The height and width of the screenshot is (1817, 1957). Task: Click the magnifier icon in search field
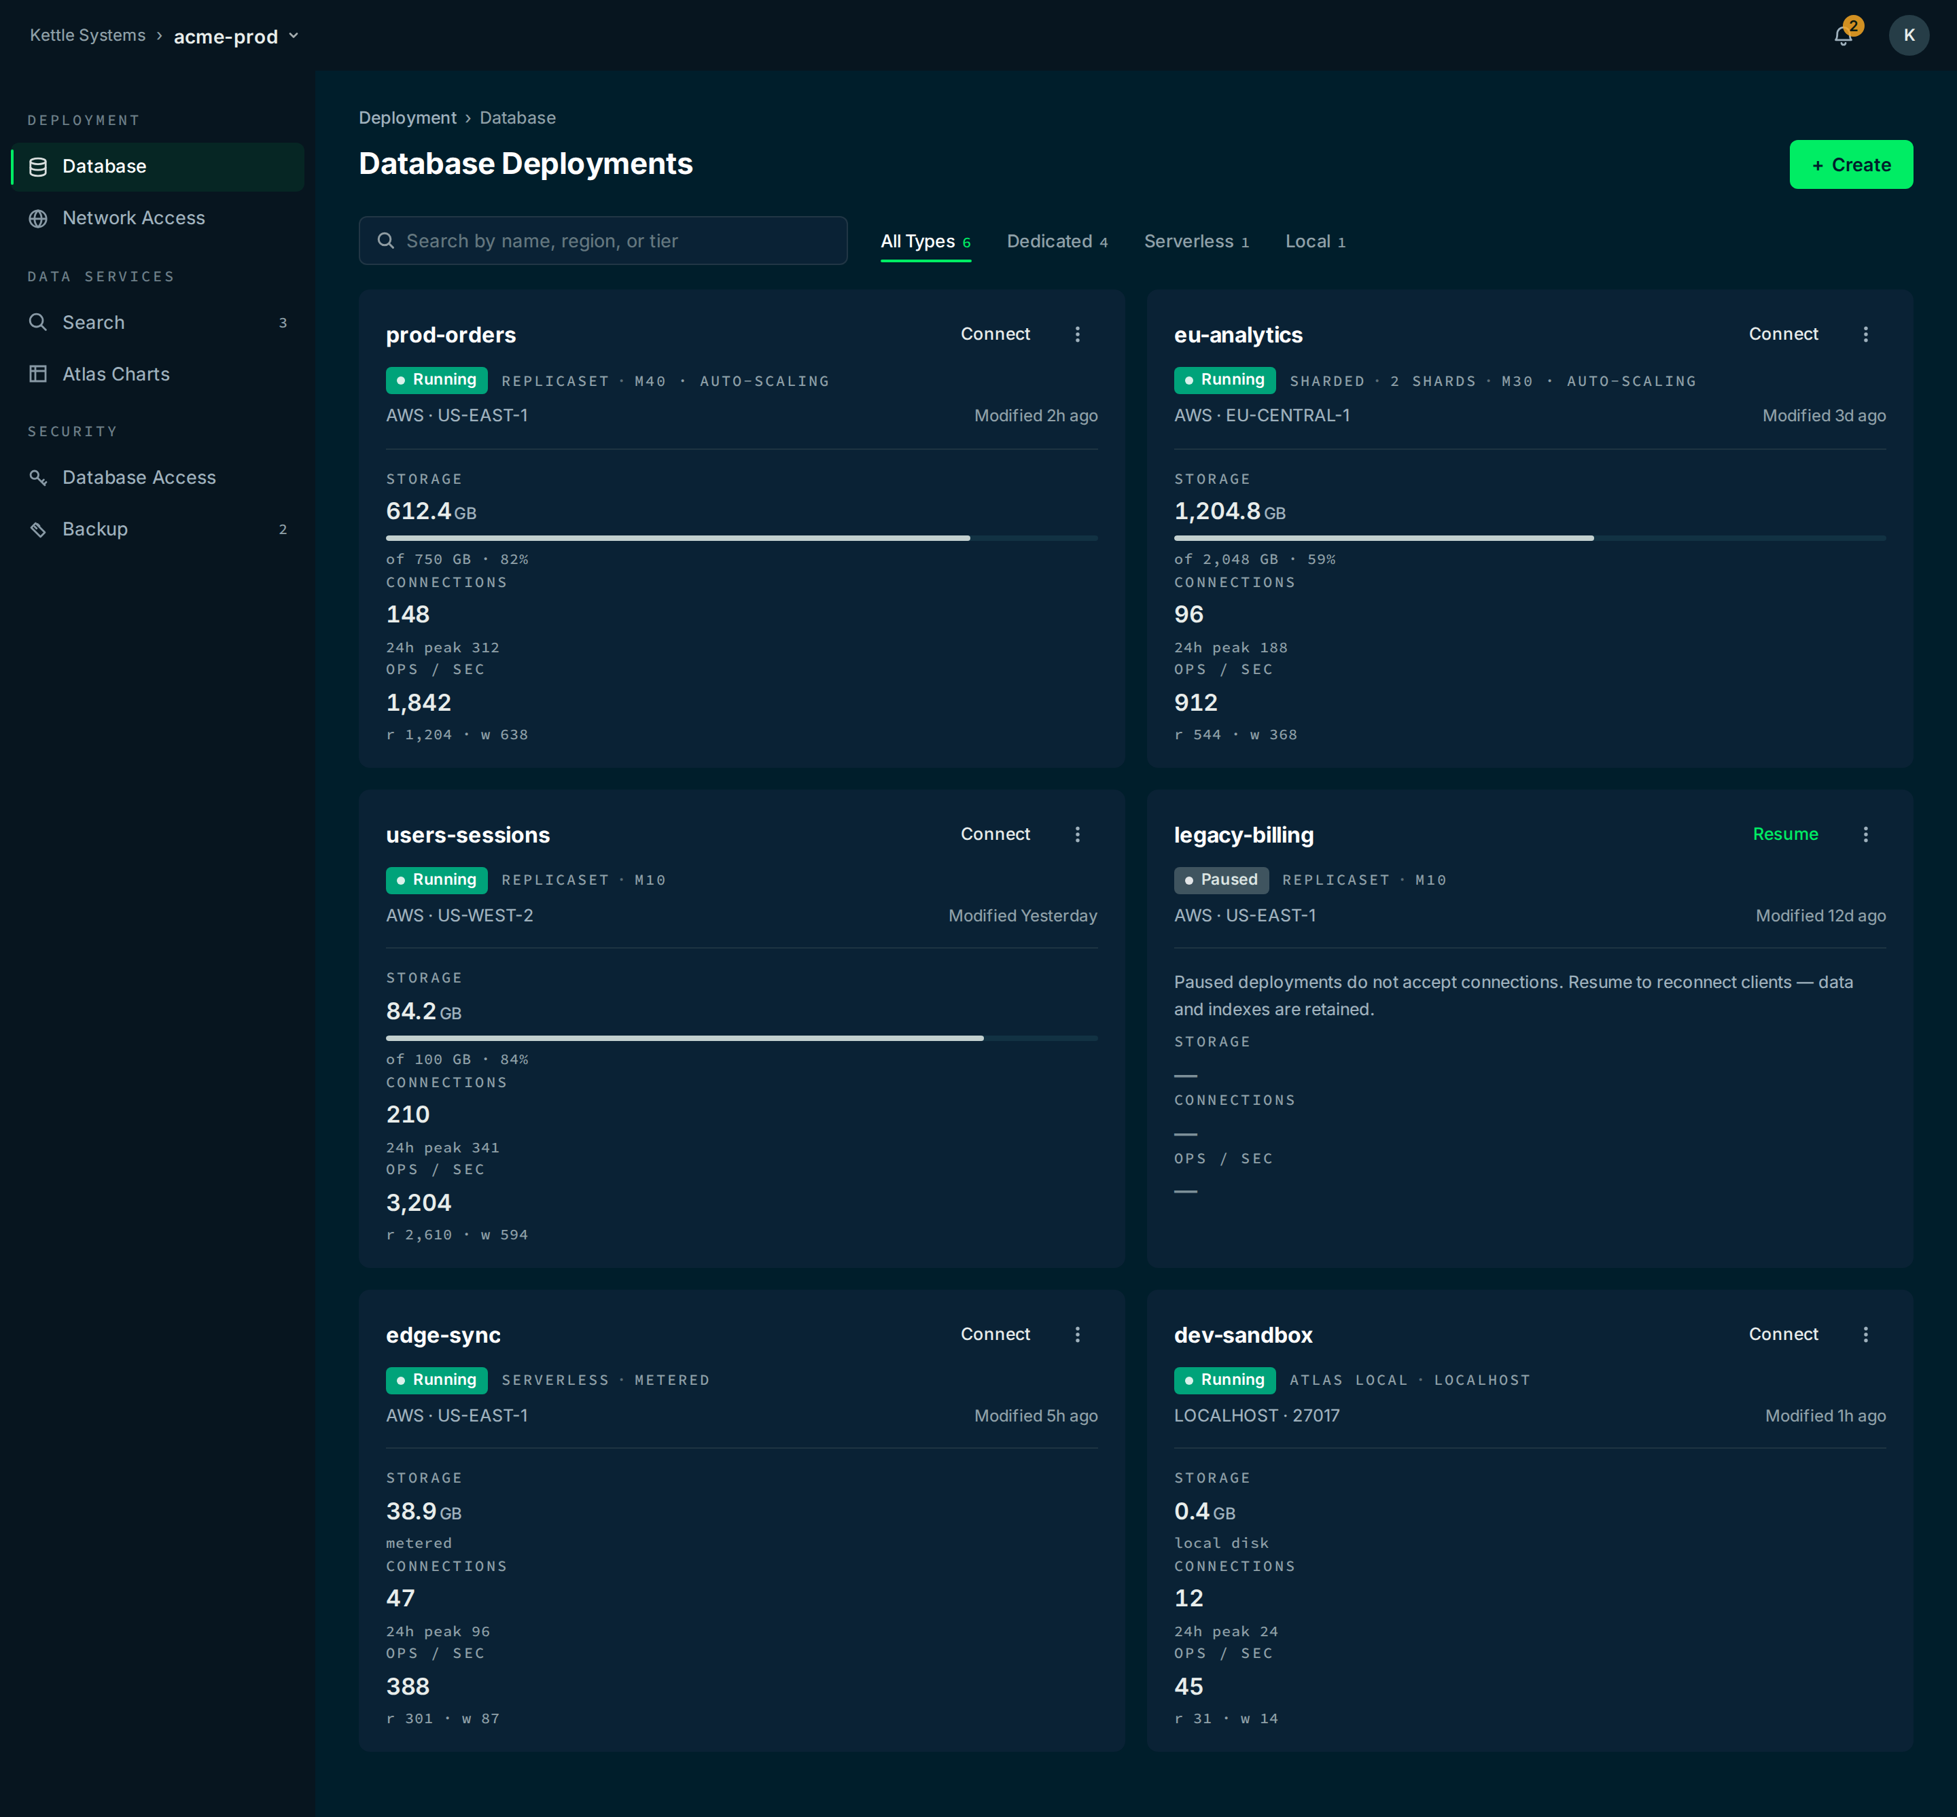point(385,241)
